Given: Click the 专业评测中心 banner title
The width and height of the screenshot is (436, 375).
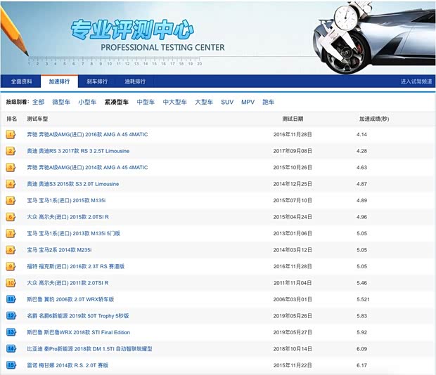Looking at the screenshot, I should pyautogui.click(x=132, y=29).
